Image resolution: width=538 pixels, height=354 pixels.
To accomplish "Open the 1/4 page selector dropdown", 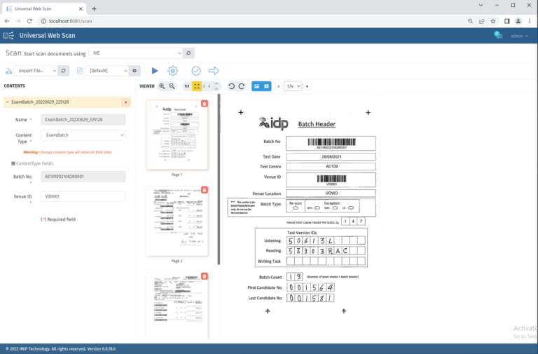I will (292, 86).
